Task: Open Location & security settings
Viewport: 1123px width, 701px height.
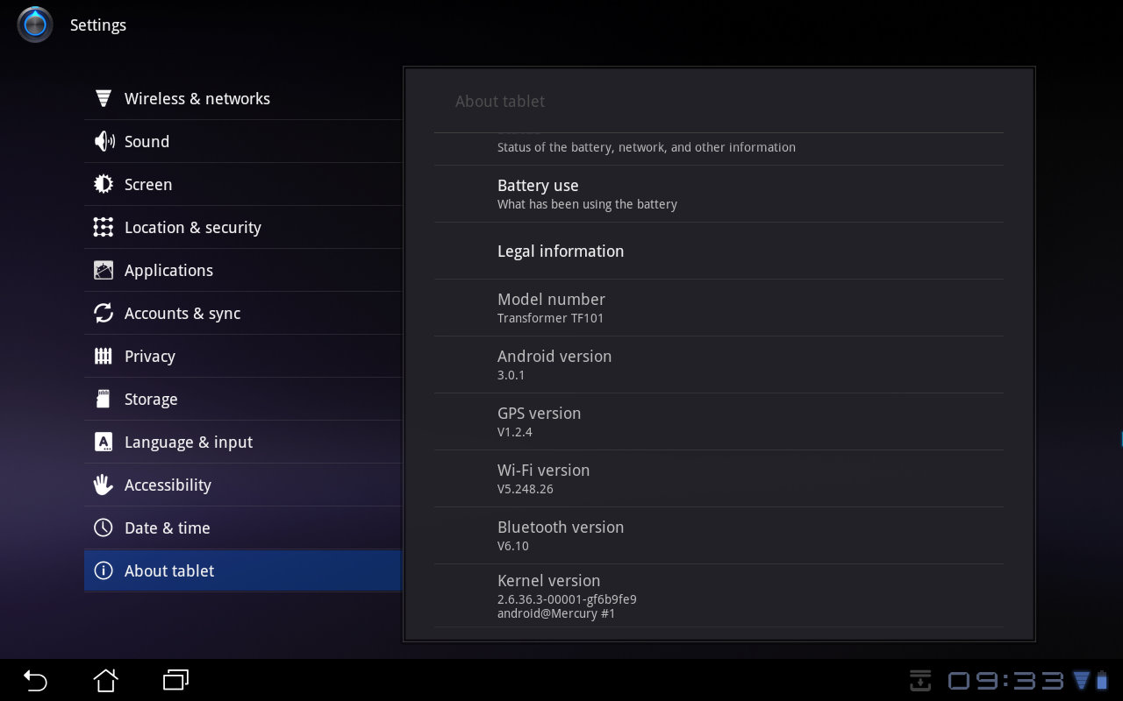Action: (x=243, y=227)
